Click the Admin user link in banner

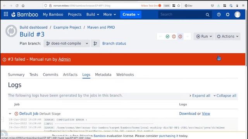65,59
